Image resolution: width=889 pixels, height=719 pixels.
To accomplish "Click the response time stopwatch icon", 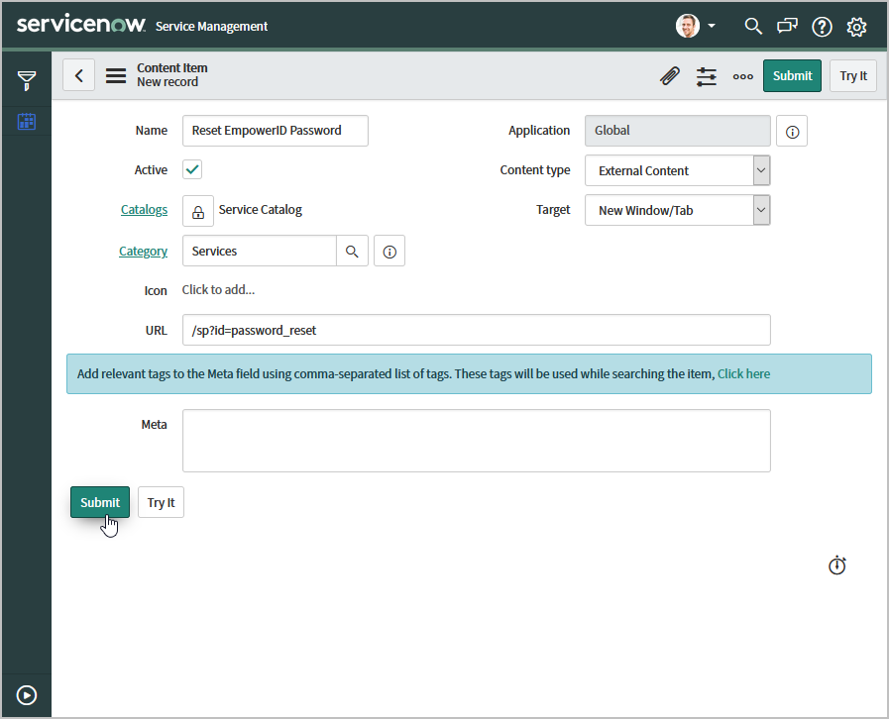I will tap(837, 565).
